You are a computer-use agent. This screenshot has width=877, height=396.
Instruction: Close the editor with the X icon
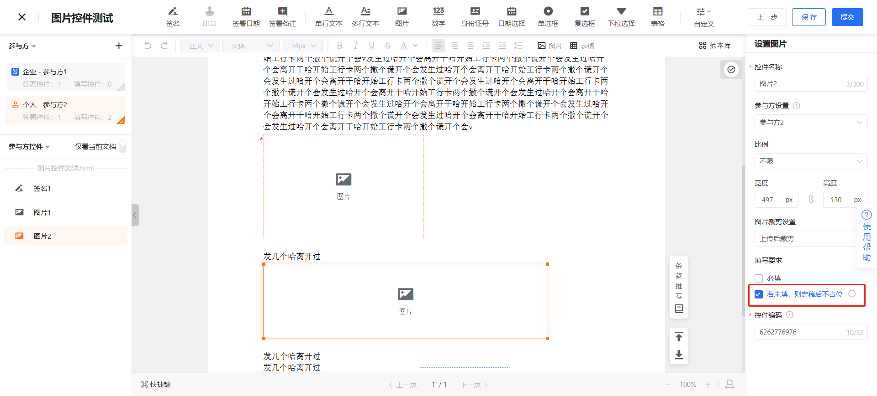(22, 17)
